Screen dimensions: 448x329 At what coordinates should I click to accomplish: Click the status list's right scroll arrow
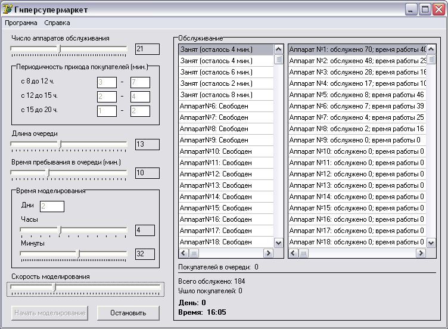pyautogui.click(x=268, y=253)
